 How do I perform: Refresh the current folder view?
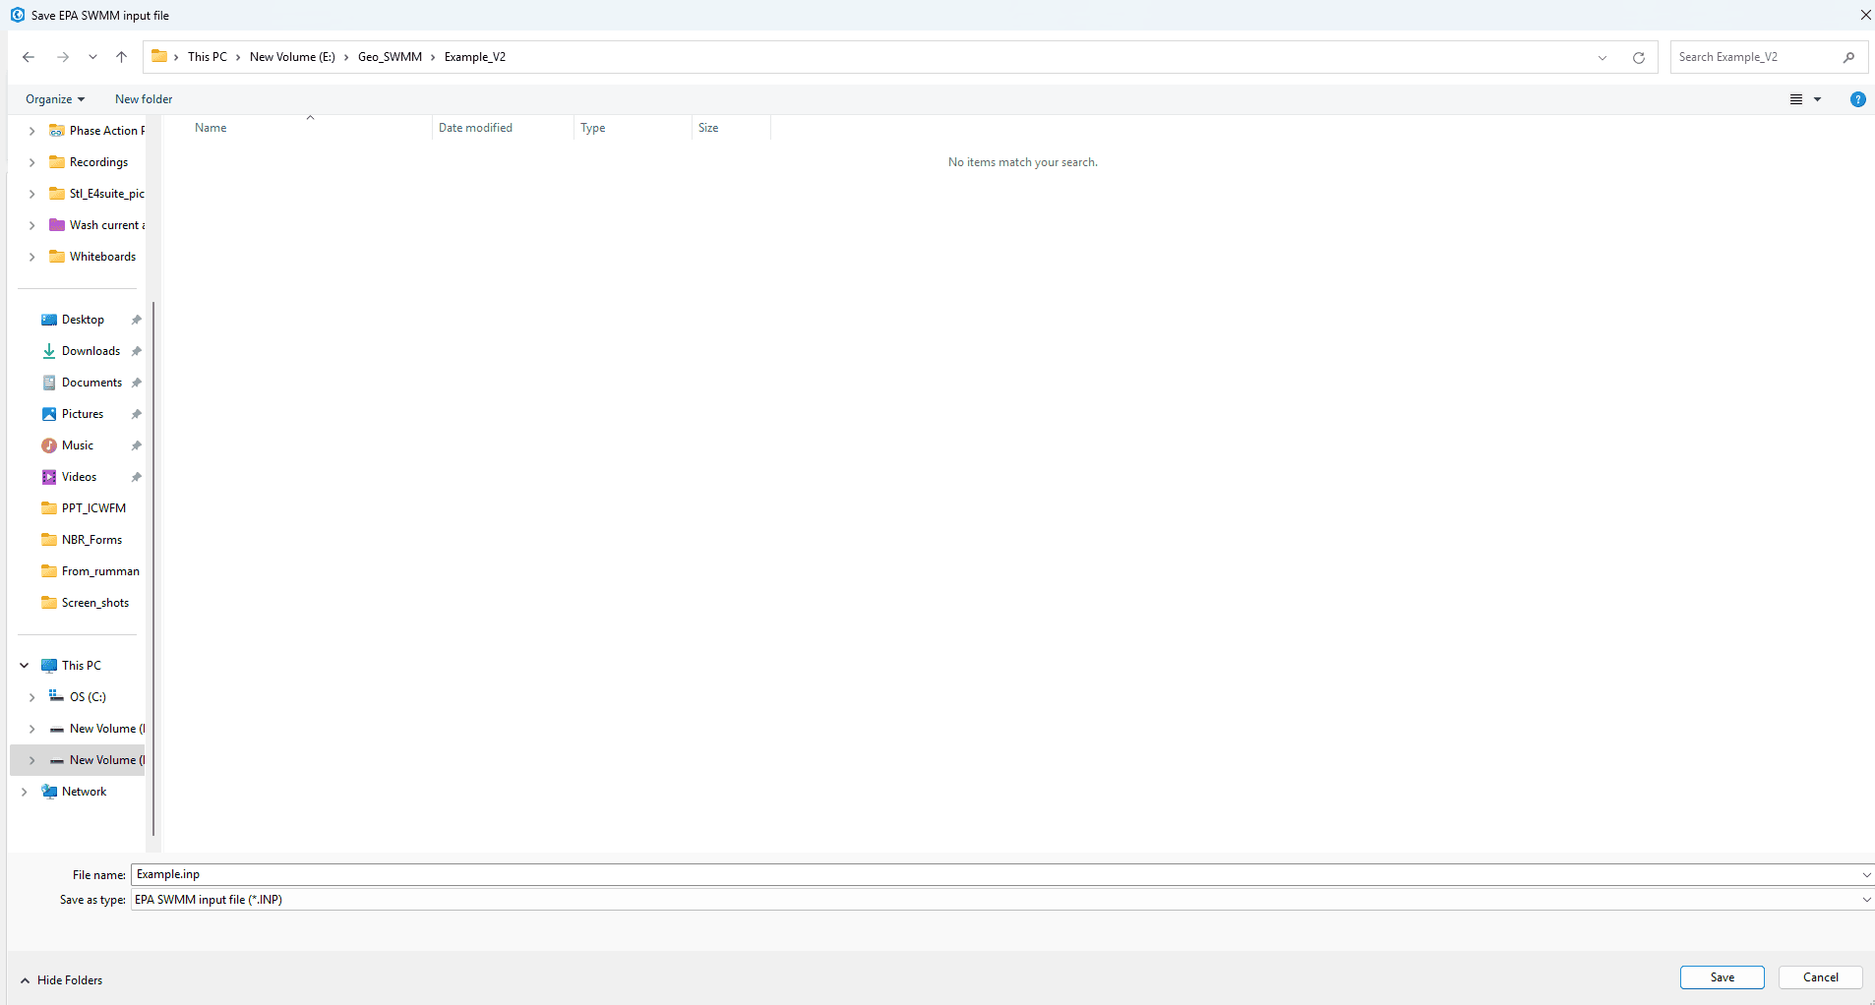[1638, 56]
